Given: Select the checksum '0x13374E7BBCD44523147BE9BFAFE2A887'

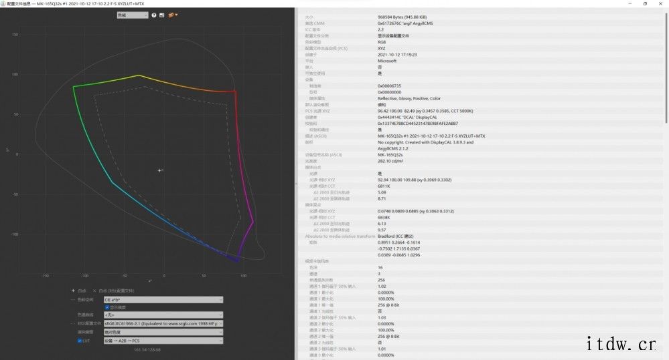Looking at the screenshot, I should pos(418,124).
